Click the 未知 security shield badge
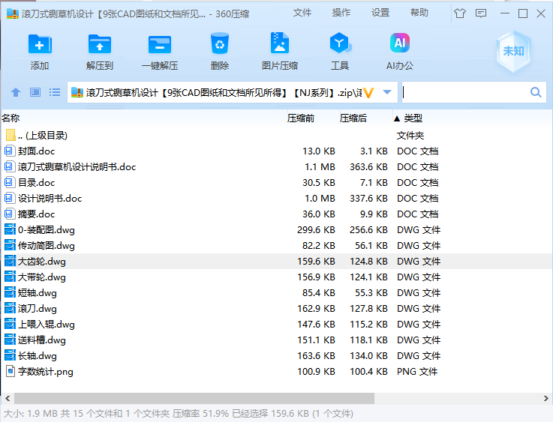Image resolution: width=553 pixels, height=422 pixels. 513,52
